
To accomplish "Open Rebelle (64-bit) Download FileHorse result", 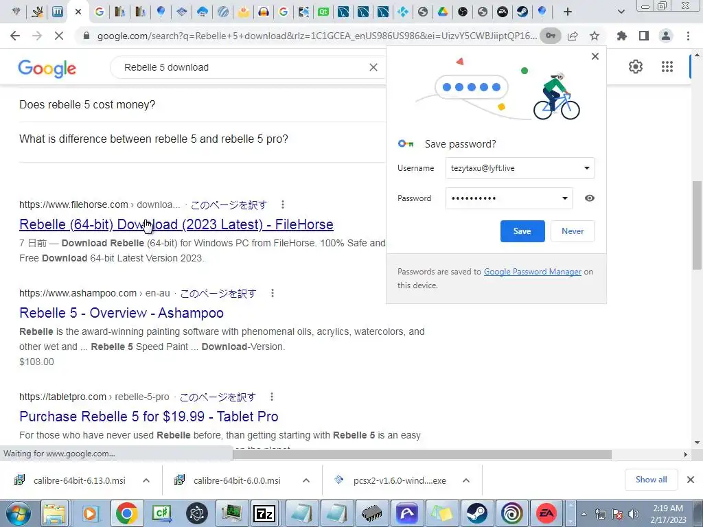I will [x=176, y=224].
